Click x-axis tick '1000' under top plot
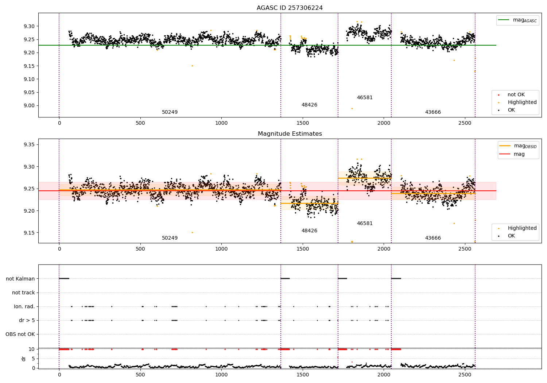 [221, 123]
